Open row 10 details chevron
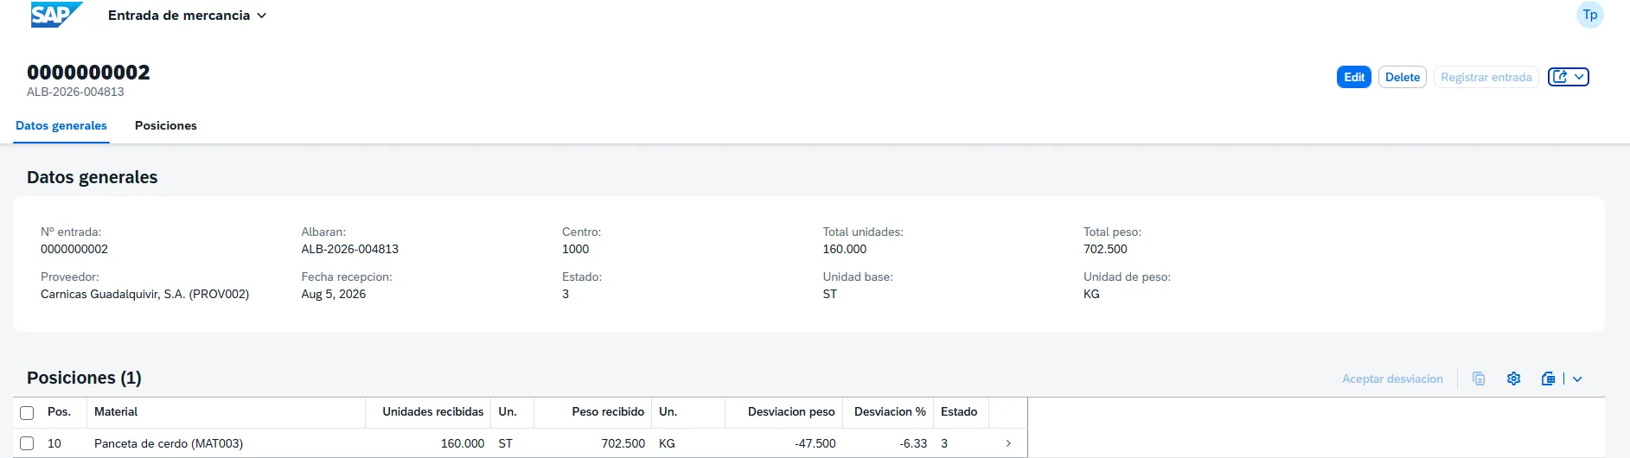Image resolution: width=1630 pixels, height=458 pixels. point(1008,443)
